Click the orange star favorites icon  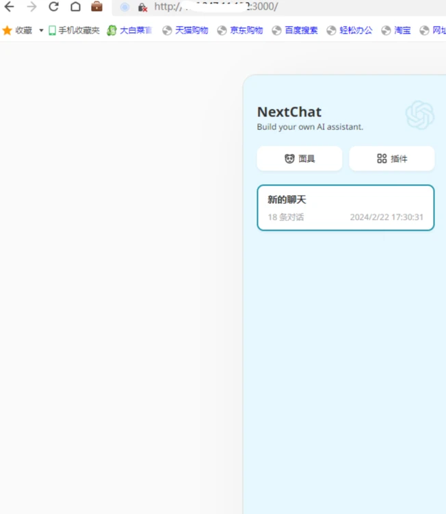8,31
